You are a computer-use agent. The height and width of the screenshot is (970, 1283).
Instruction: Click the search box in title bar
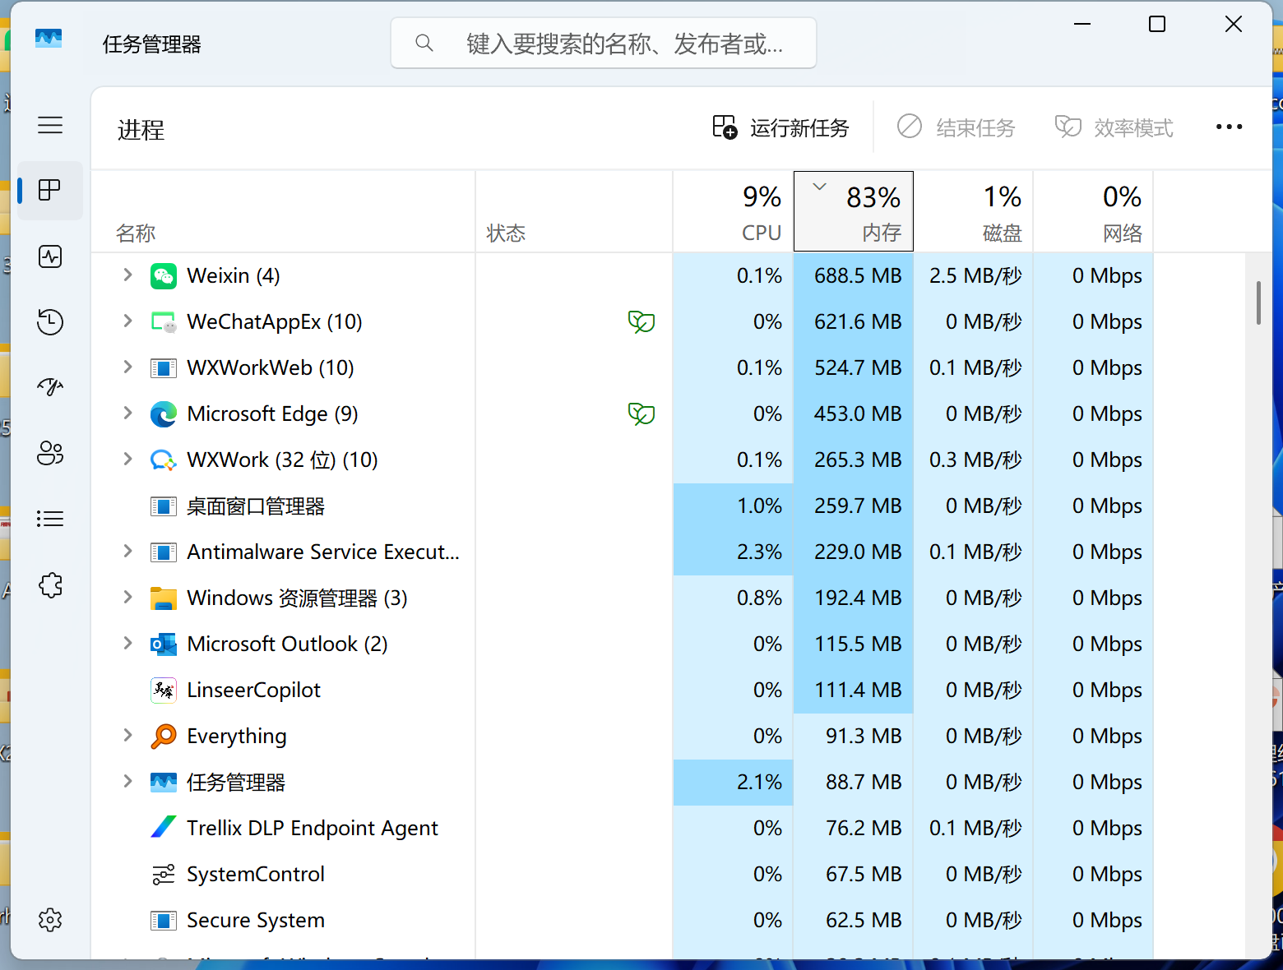tap(604, 44)
